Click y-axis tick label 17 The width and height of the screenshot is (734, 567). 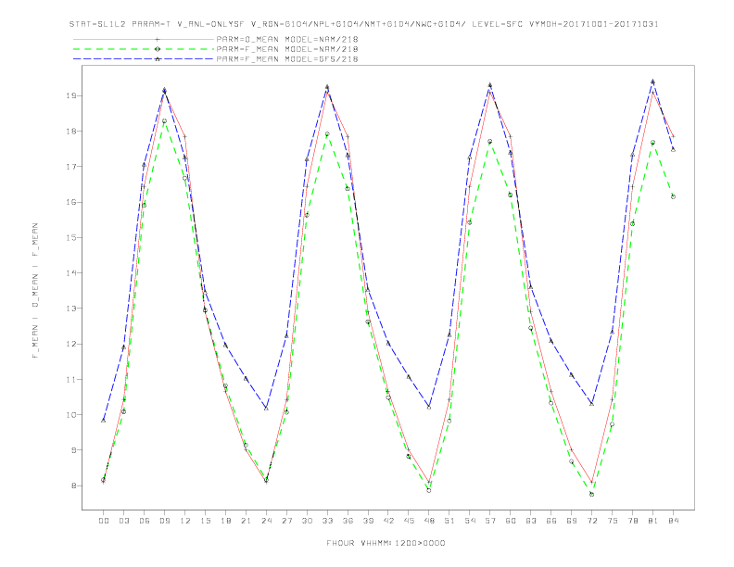pyautogui.click(x=71, y=167)
